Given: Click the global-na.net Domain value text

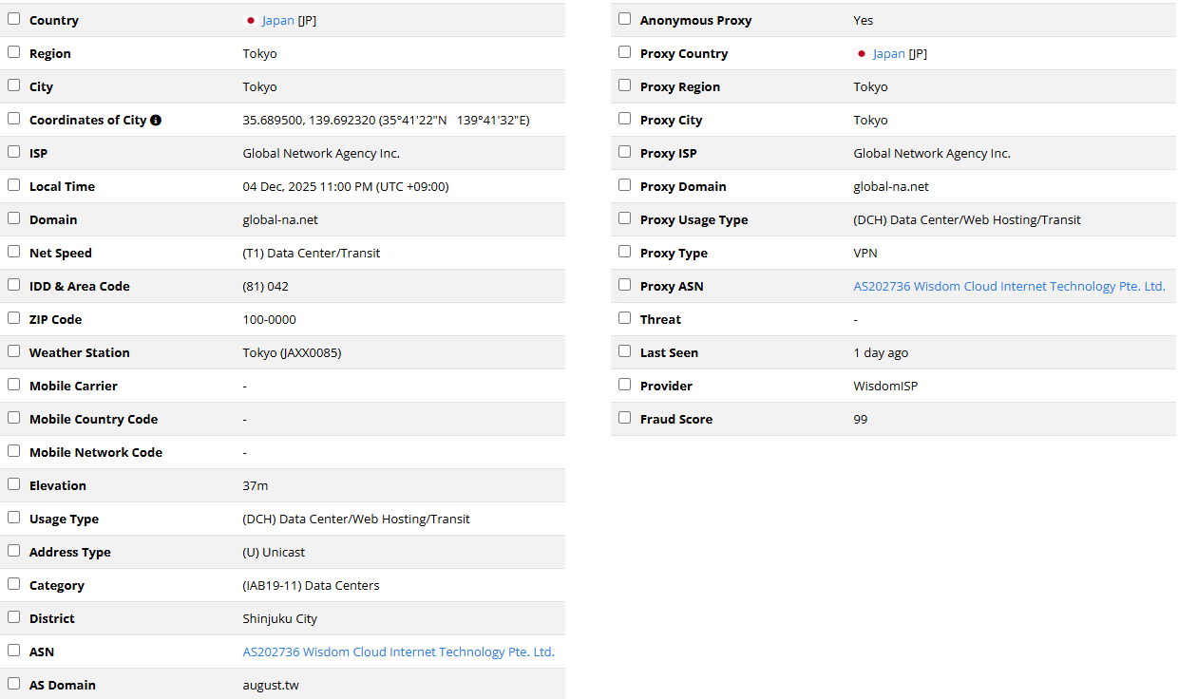Looking at the screenshot, I should (280, 219).
